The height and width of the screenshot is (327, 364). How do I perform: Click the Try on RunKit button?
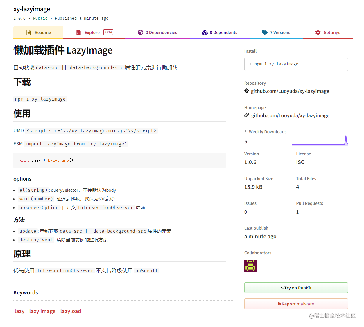296,288
